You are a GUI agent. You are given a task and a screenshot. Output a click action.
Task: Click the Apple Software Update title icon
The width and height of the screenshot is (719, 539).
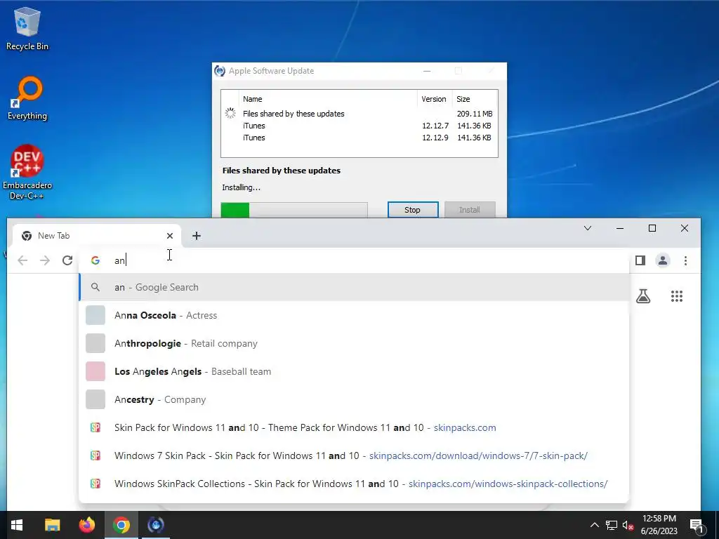point(220,71)
